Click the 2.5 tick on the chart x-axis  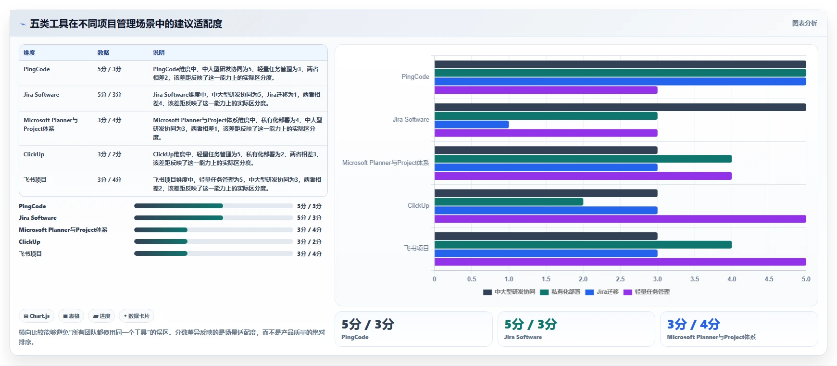click(x=620, y=279)
